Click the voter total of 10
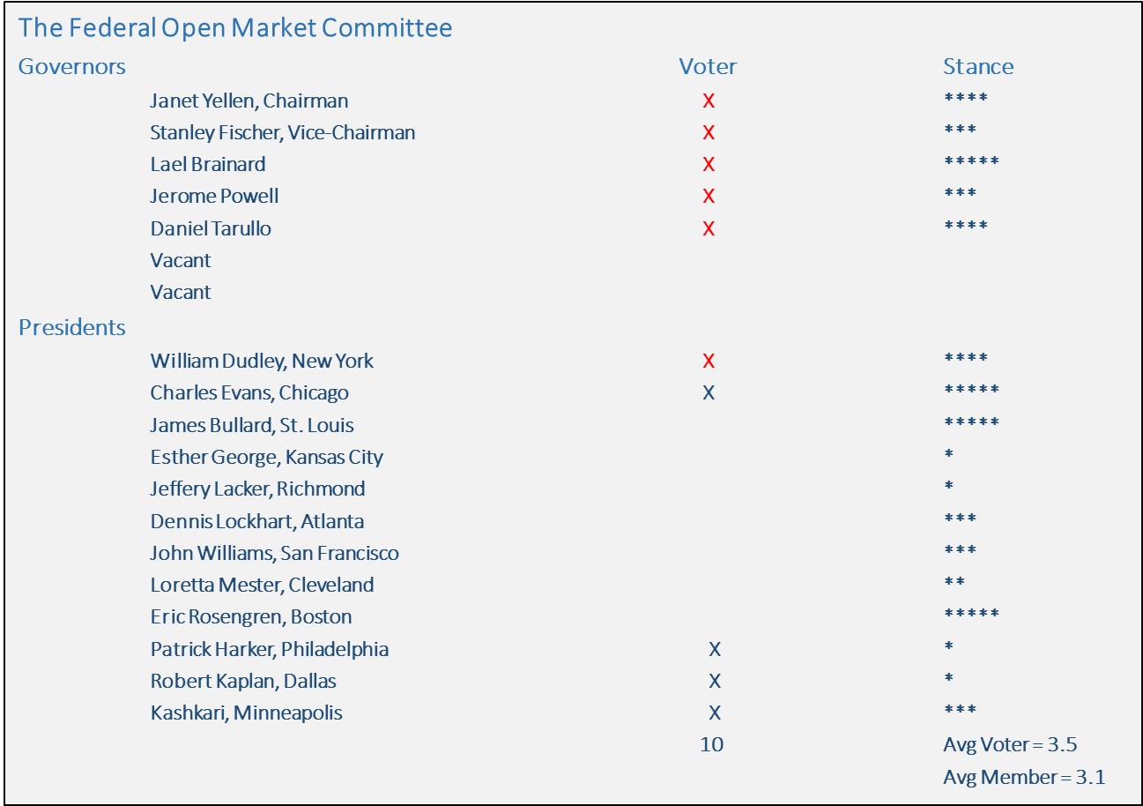 pyautogui.click(x=712, y=744)
